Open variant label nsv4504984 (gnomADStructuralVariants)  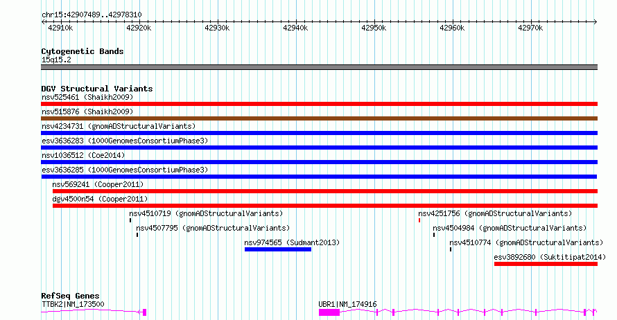point(509,228)
